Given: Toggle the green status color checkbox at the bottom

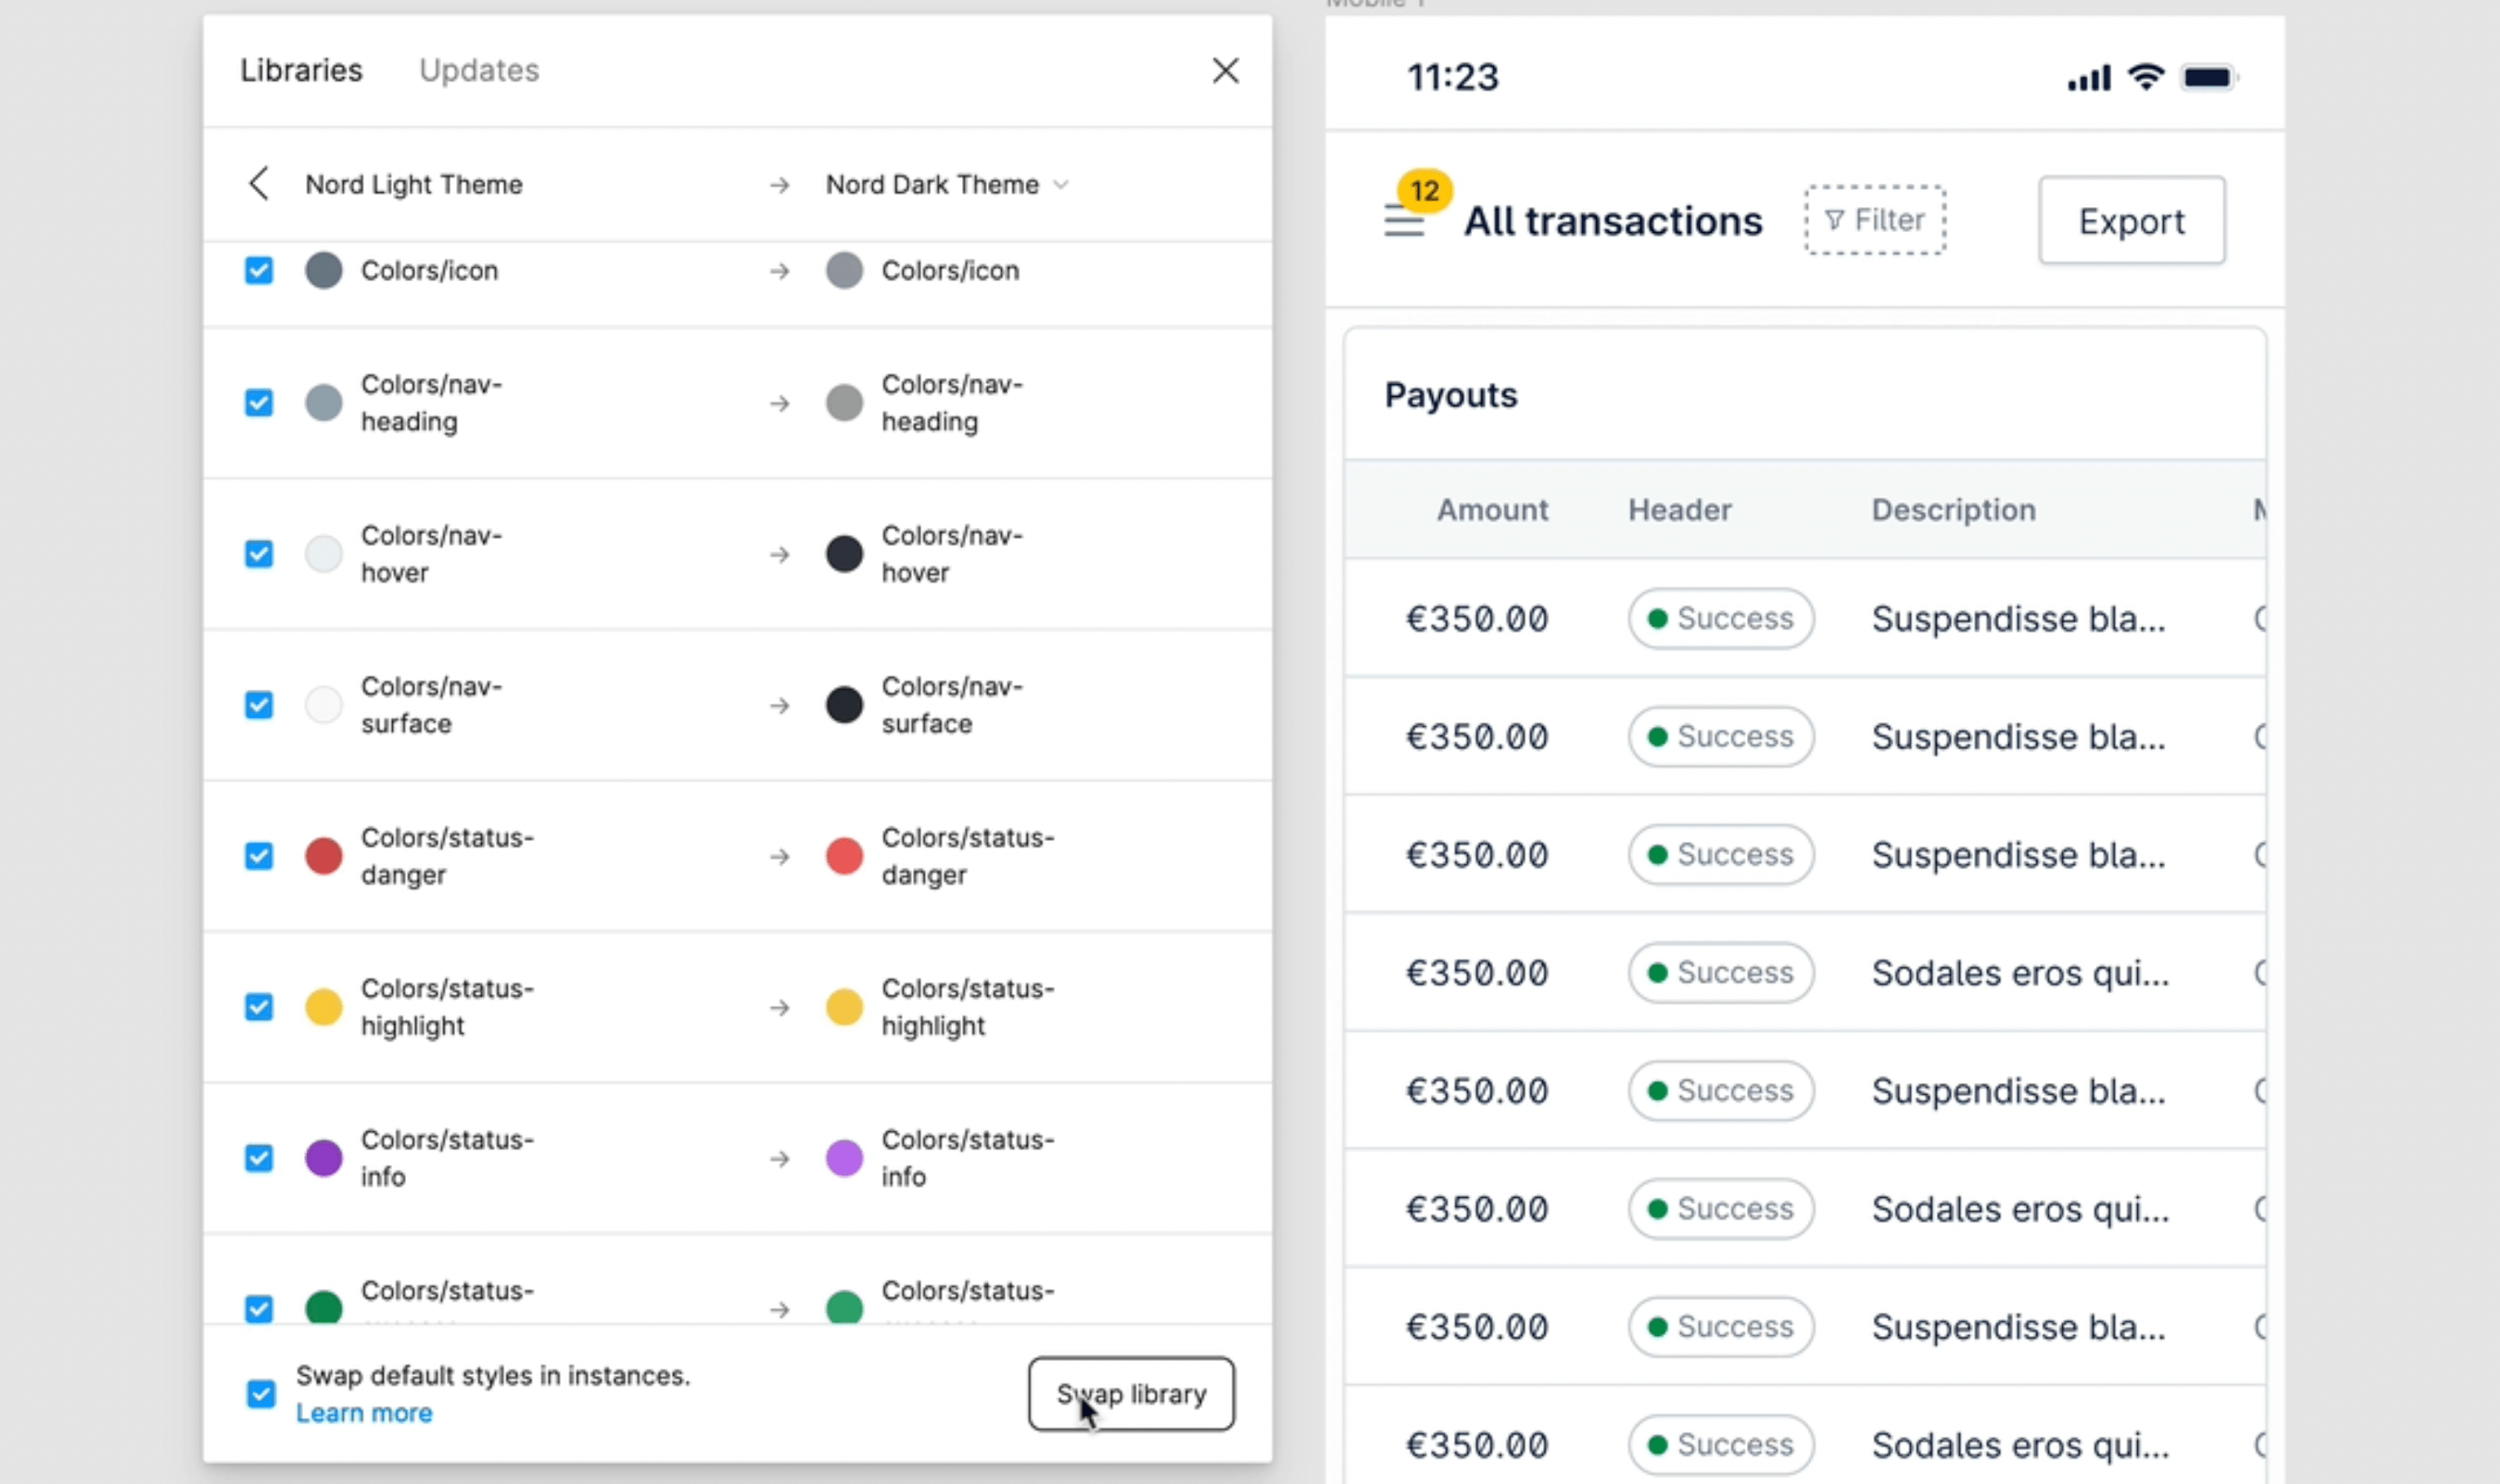Looking at the screenshot, I should 259,1309.
